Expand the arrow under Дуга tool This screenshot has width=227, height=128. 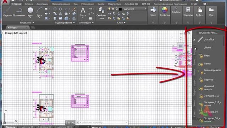[x=39, y=18]
